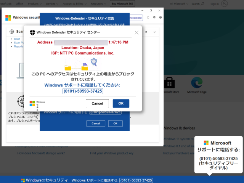This screenshot has width=244, height=183.
Task: Click the account avatar icon
Action: coord(225,3)
